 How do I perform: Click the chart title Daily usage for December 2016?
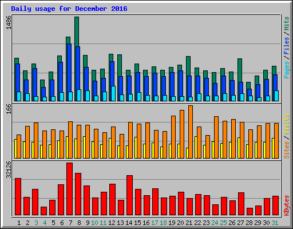69,9
